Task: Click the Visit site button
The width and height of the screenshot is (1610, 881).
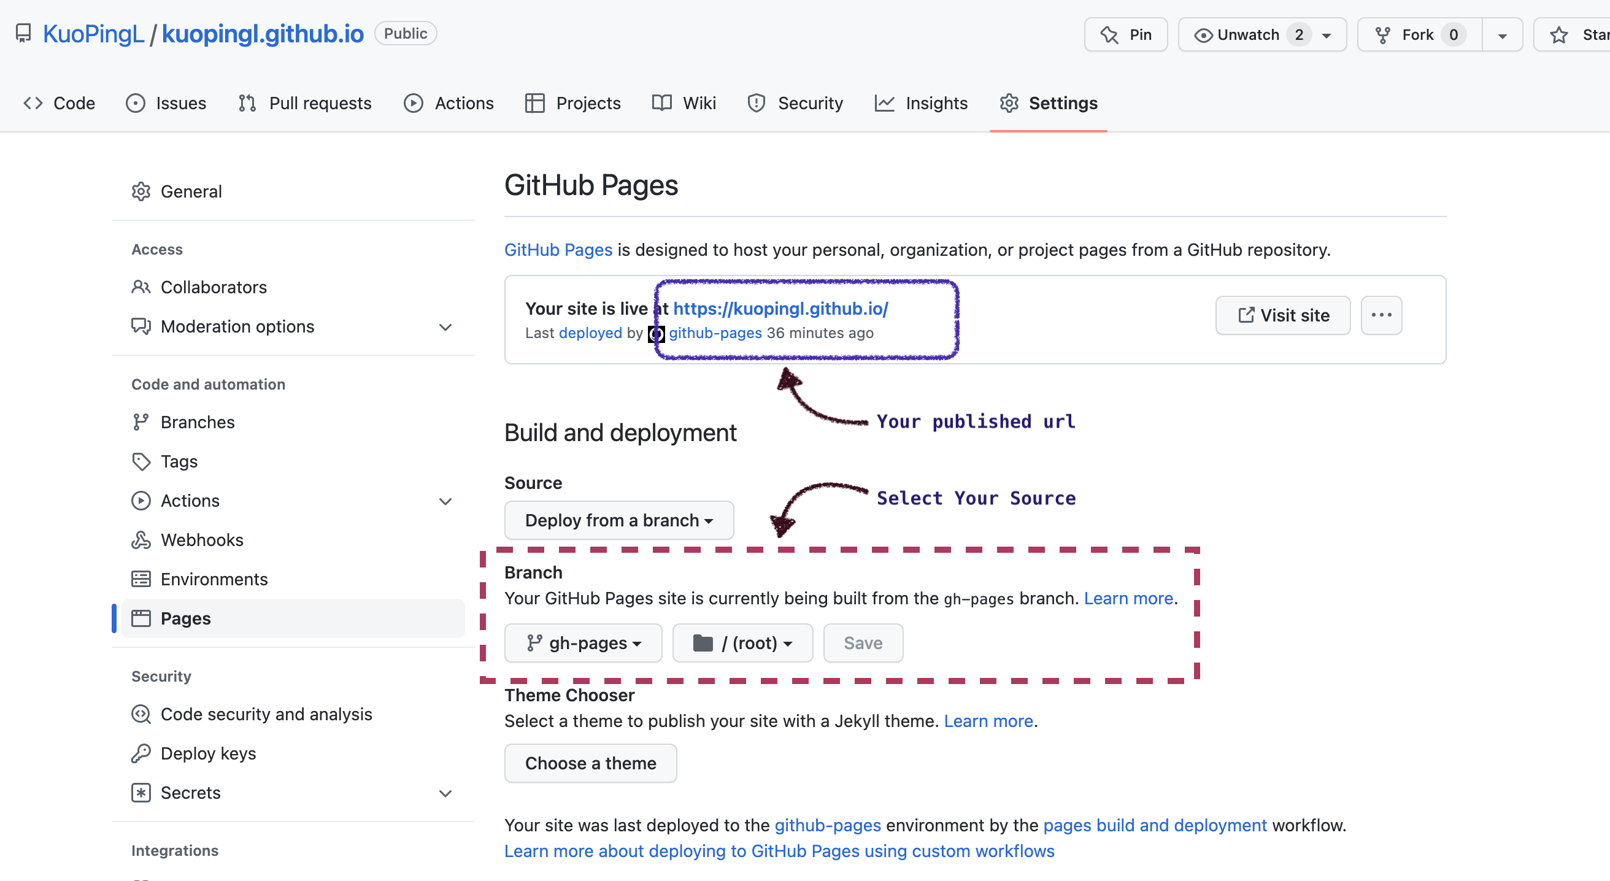Action: point(1283,315)
